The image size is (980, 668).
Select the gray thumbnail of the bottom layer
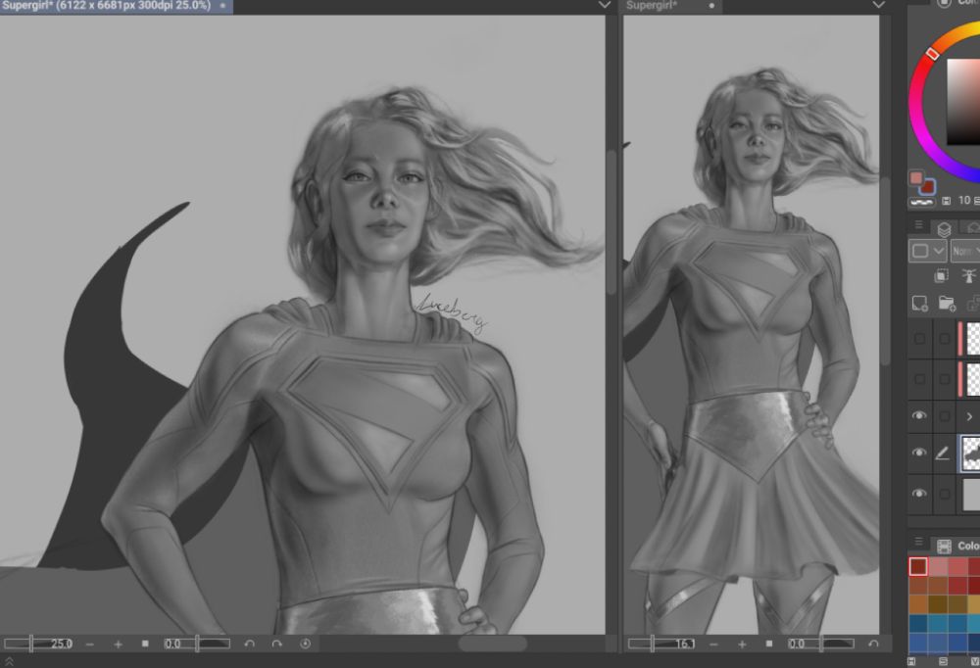pos(972,494)
